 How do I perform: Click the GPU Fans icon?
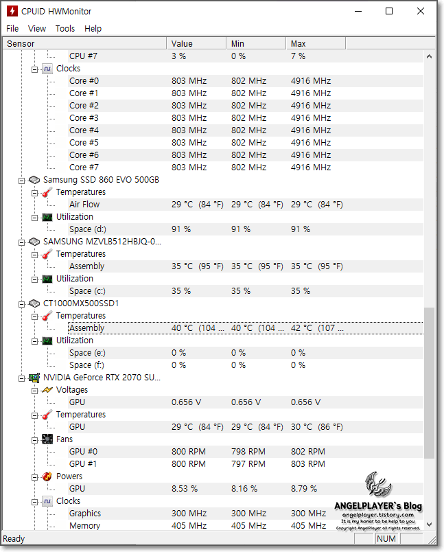tap(47, 439)
